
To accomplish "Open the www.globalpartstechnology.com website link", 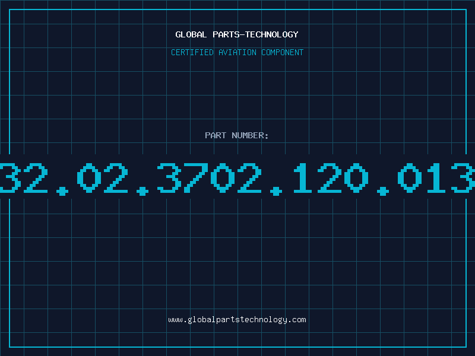I will coord(237,320).
